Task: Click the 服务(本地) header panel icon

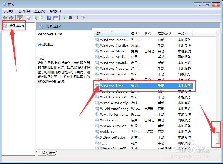Action: tap(41, 27)
